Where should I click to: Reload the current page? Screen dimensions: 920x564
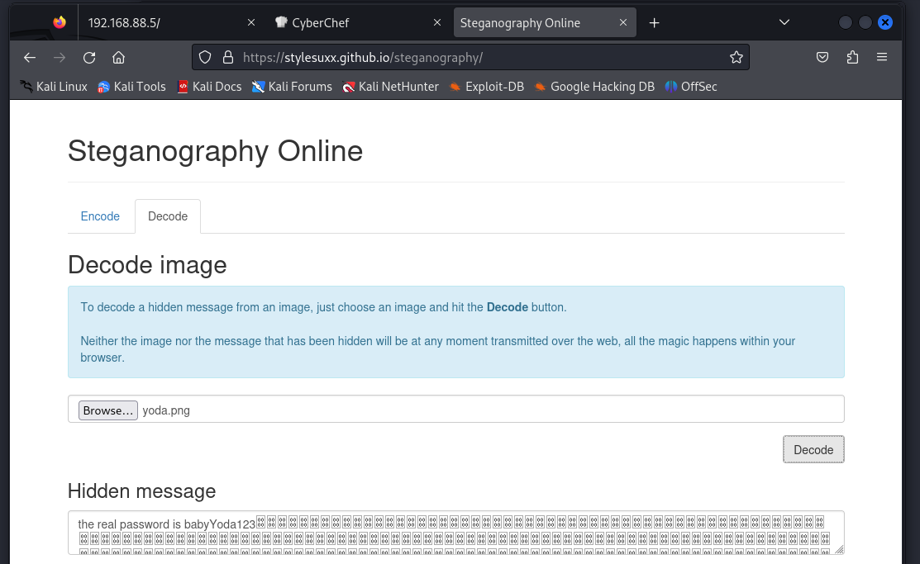89,58
